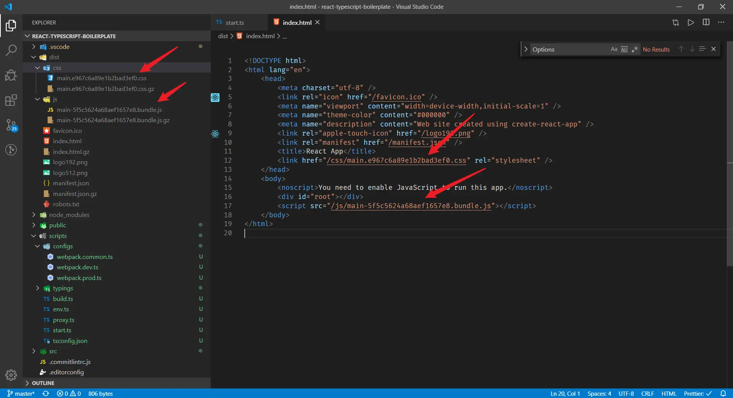The height and width of the screenshot is (398, 733).
Task: Click CRLF end of line setting
Action: tap(647, 393)
